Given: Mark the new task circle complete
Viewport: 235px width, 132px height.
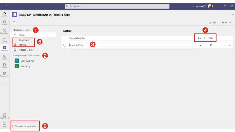Looking at the screenshot, I should [65, 45].
